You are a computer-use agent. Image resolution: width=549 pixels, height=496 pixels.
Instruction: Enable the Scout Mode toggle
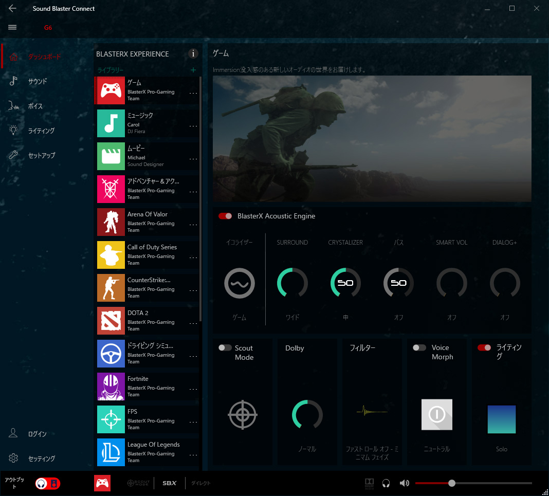click(225, 348)
